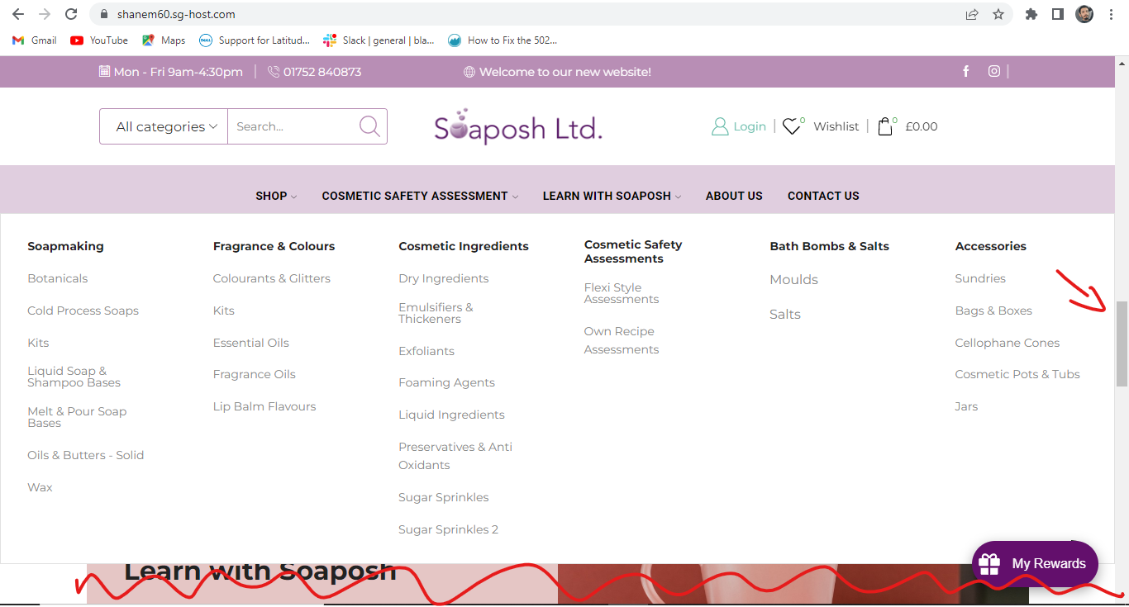Viewport: 1129px width, 607px height.
Task: Open Melt & Pour Soap Bases
Action: click(77, 417)
